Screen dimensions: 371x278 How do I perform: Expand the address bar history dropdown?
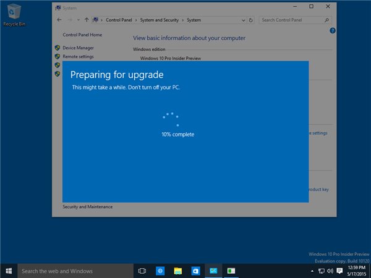tap(243, 20)
